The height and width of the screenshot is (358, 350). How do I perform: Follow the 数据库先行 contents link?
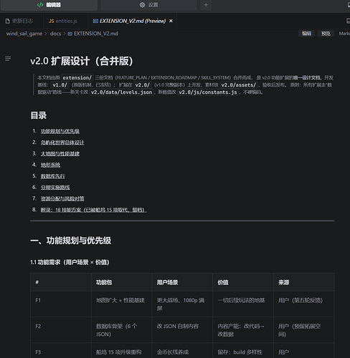(53, 176)
